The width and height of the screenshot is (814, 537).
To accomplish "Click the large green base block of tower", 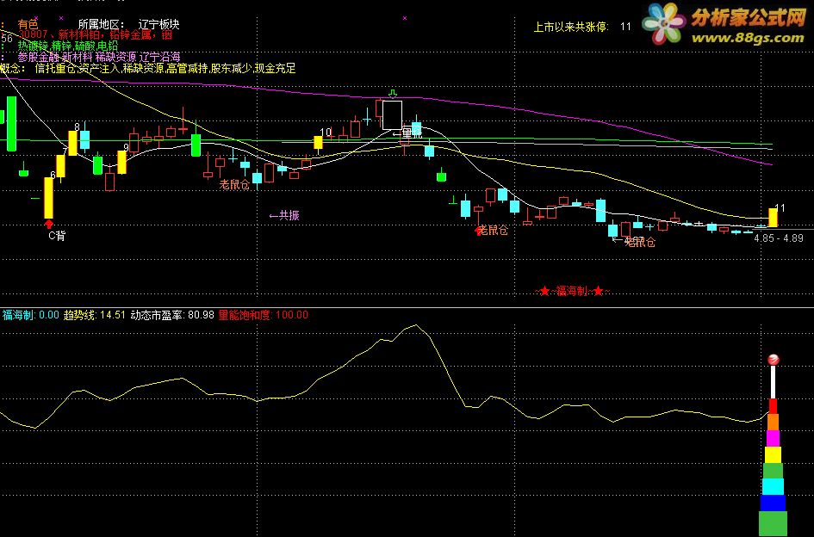I will coord(773,523).
